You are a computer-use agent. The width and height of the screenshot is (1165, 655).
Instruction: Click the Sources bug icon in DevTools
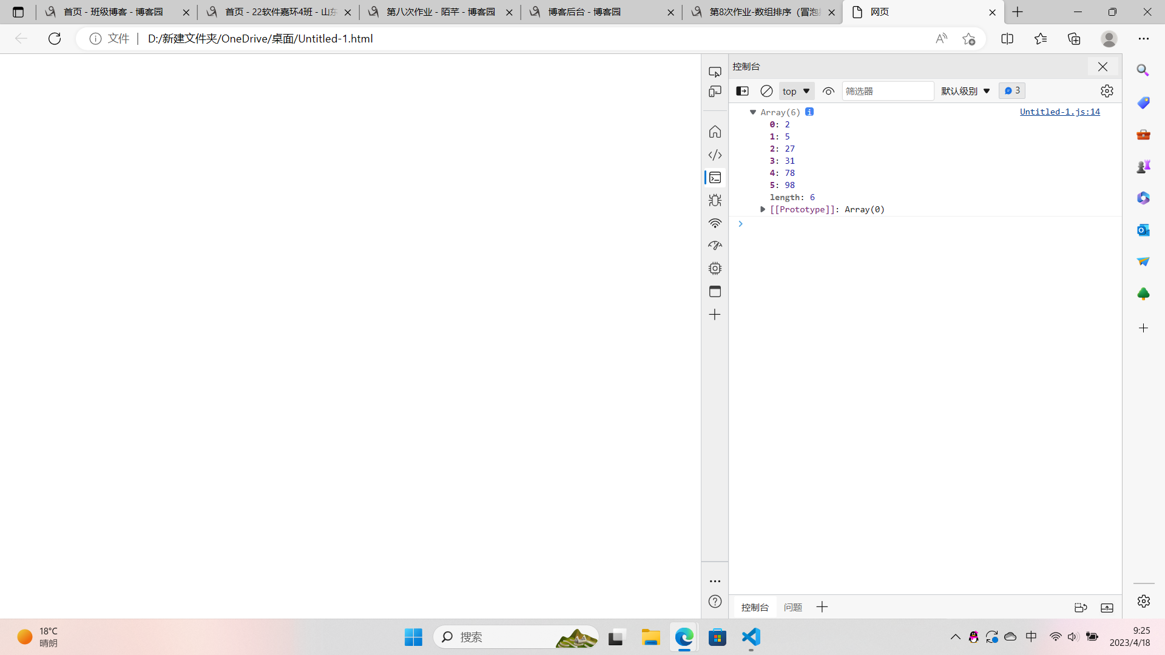(715, 200)
